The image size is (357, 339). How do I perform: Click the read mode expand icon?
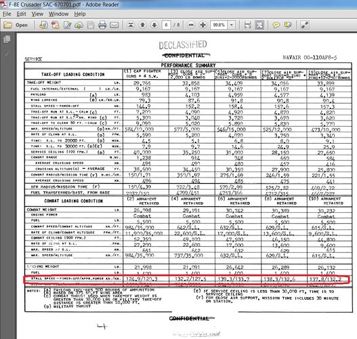point(305,25)
